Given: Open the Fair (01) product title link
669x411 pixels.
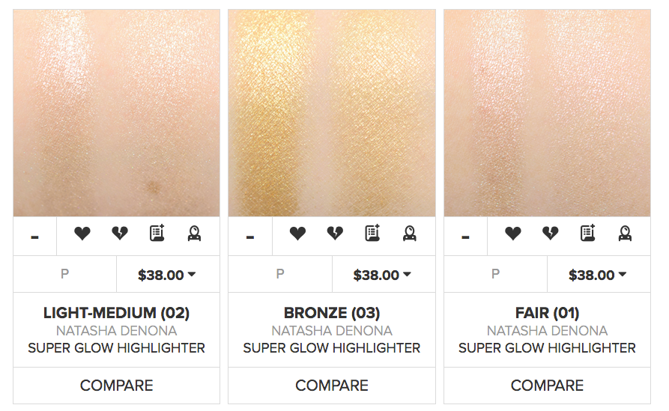Looking at the screenshot, I should 547,313.
